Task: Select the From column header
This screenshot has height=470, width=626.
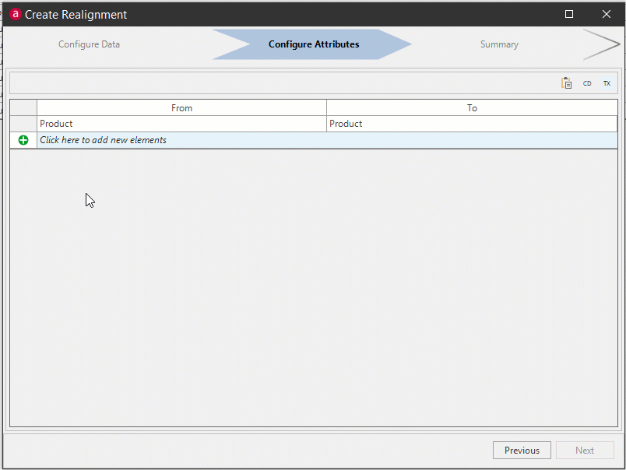Action: tap(181, 107)
